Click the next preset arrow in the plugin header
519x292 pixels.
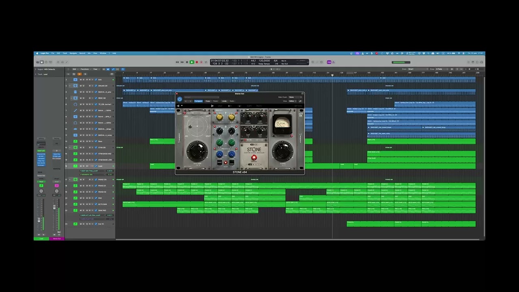(191, 101)
